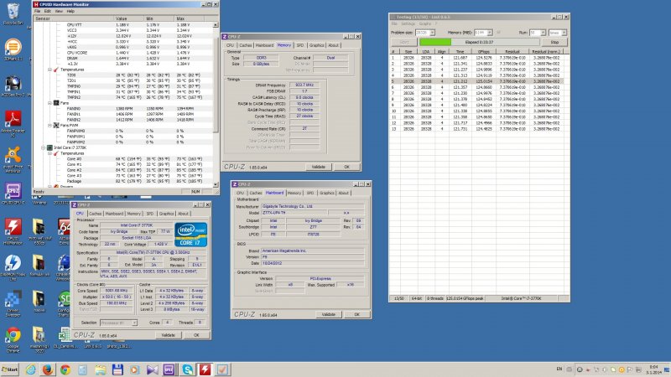The height and width of the screenshot is (377, 671).
Task: Switch to Caches tab in bottom-left CPU-Z window
Action: pos(96,214)
